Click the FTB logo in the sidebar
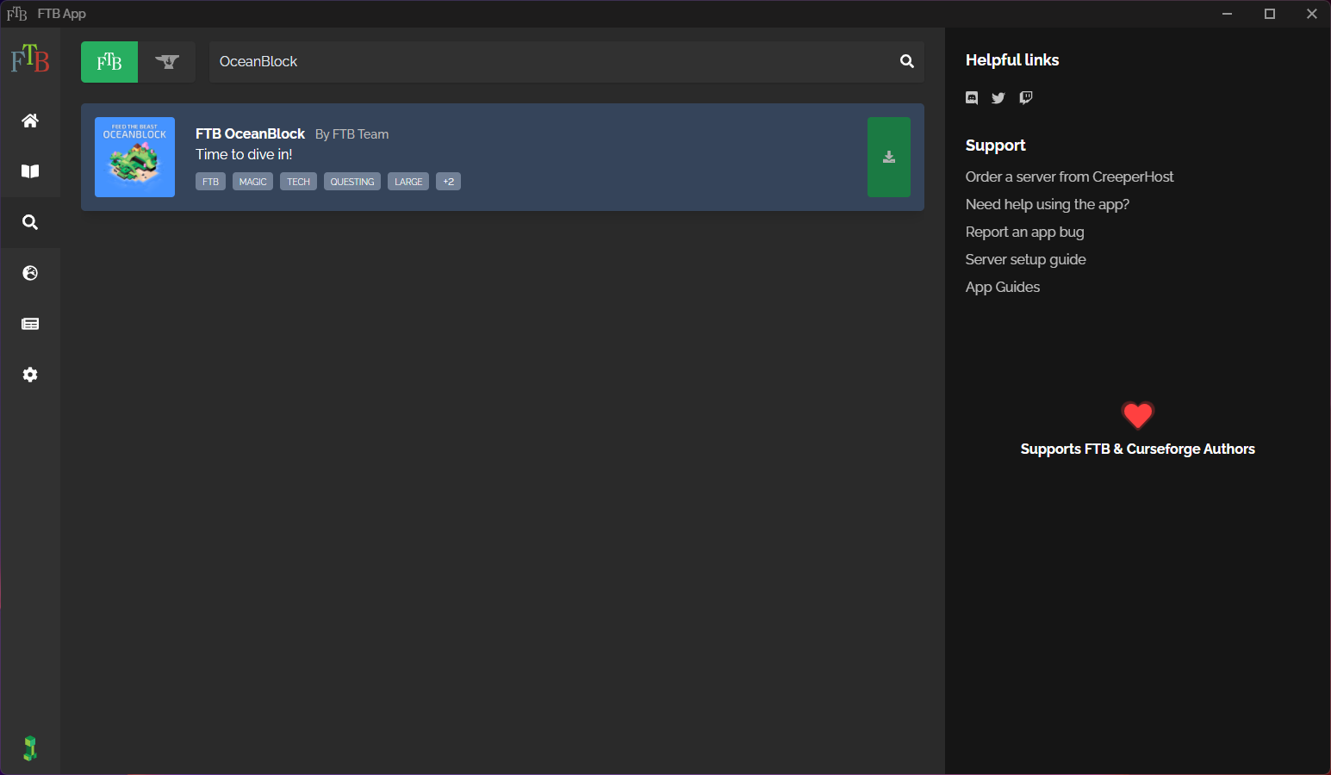Viewport: 1331px width, 775px height. click(x=30, y=59)
